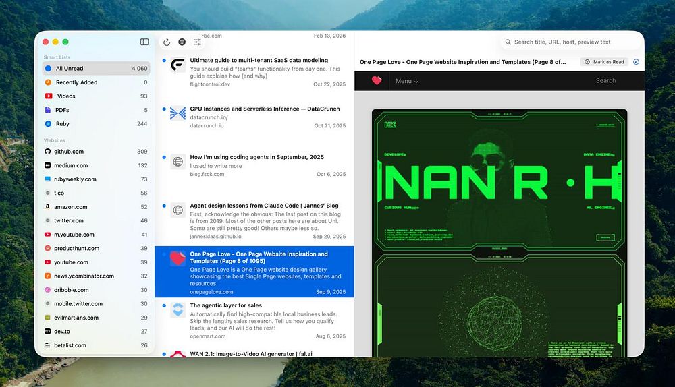This screenshot has height=387, width=675.
Task: Open article in browser via compass icon
Action: pyautogui.click(x=637, y=62)
